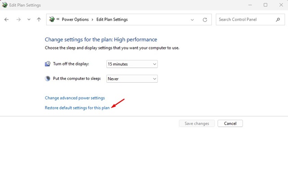The width and height of the screenshot is (288, 190).
Task: Click the forward navigation arrow
Action: 18,19
